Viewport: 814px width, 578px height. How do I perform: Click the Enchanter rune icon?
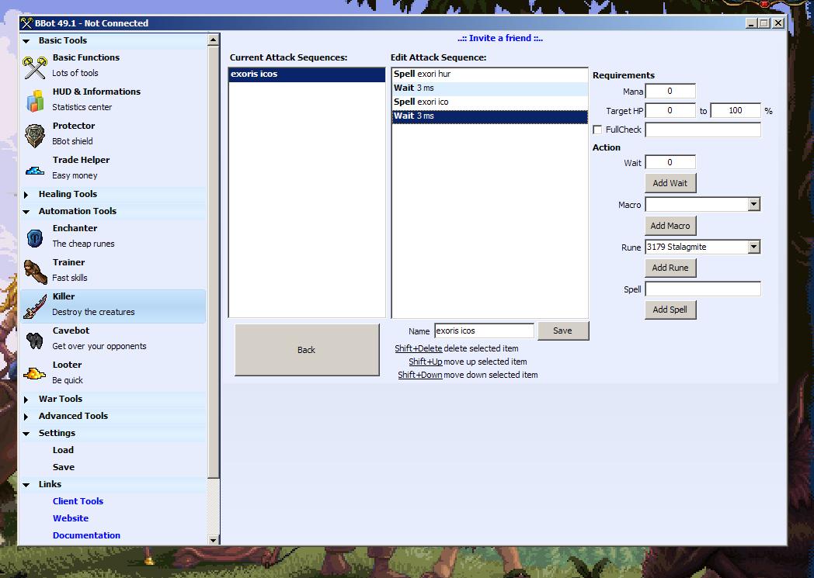coord(35,237)
